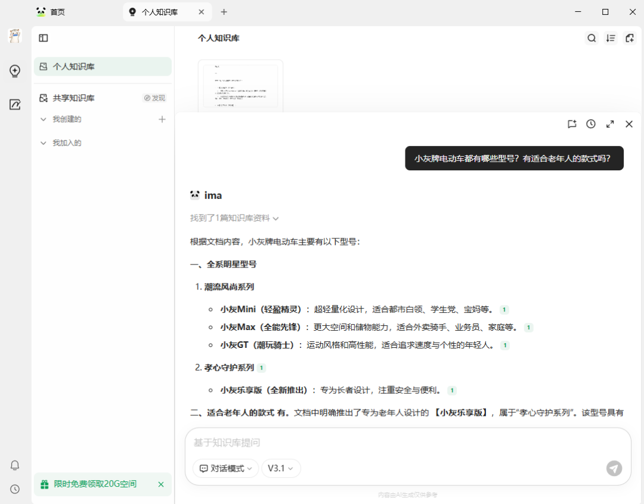Open the history clock icon in sidebar

(15, 489)
